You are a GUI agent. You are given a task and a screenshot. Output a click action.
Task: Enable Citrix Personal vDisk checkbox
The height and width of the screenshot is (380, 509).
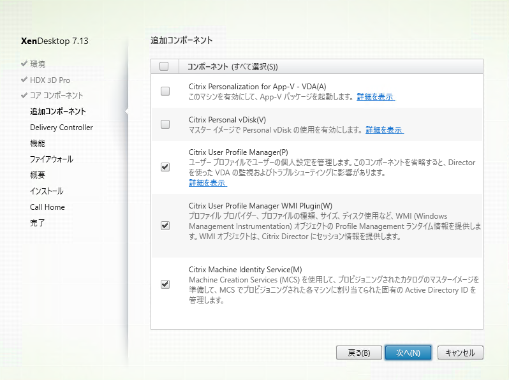[165, 124]
